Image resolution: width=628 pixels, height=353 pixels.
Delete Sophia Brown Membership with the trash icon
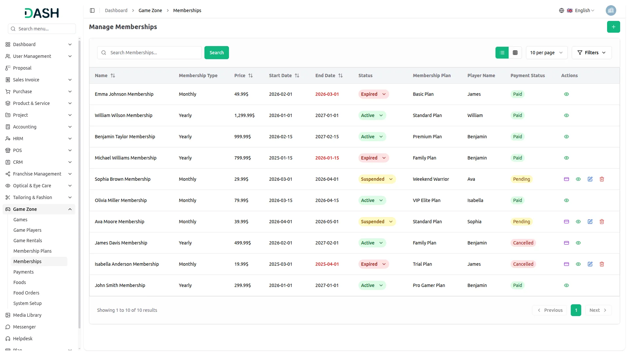coord(602,179)
